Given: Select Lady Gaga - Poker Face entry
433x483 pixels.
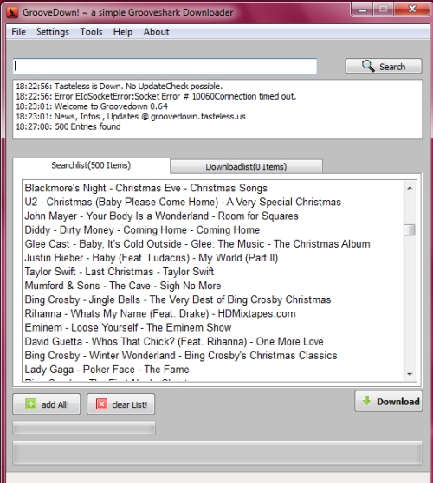Looking at the screenshot, I should pos(107,370).
